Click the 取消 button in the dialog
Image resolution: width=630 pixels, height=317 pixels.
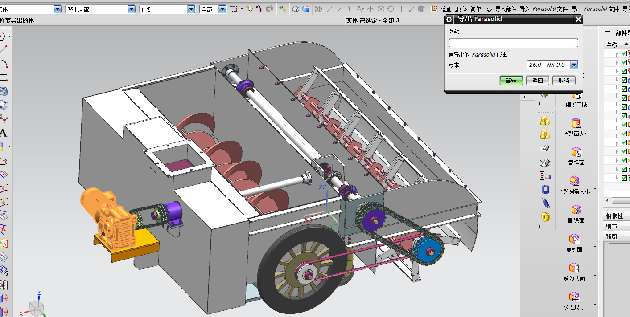pyautogui.click(x=564, y=81)
